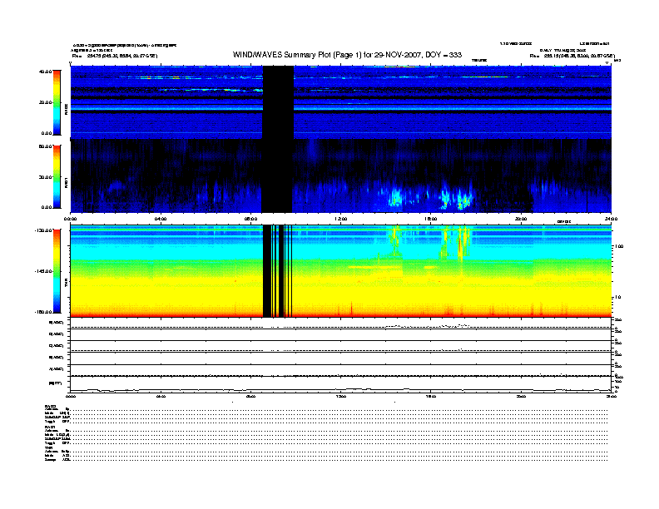Viewport: 659px width, 509px height.
Task: Click the black data gap in RAD2 spectrogram
Action: [278, 102]
